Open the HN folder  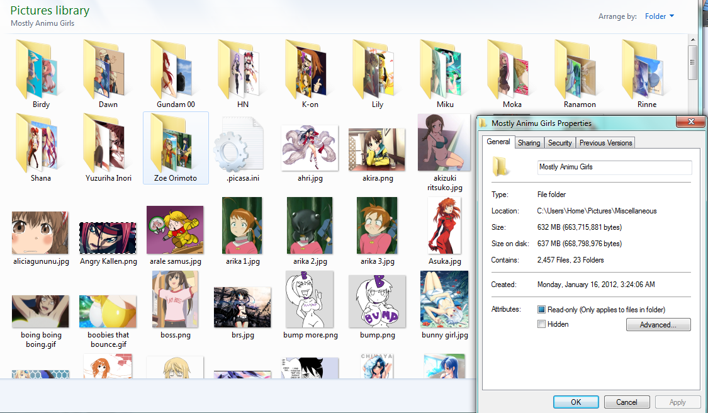239,69
